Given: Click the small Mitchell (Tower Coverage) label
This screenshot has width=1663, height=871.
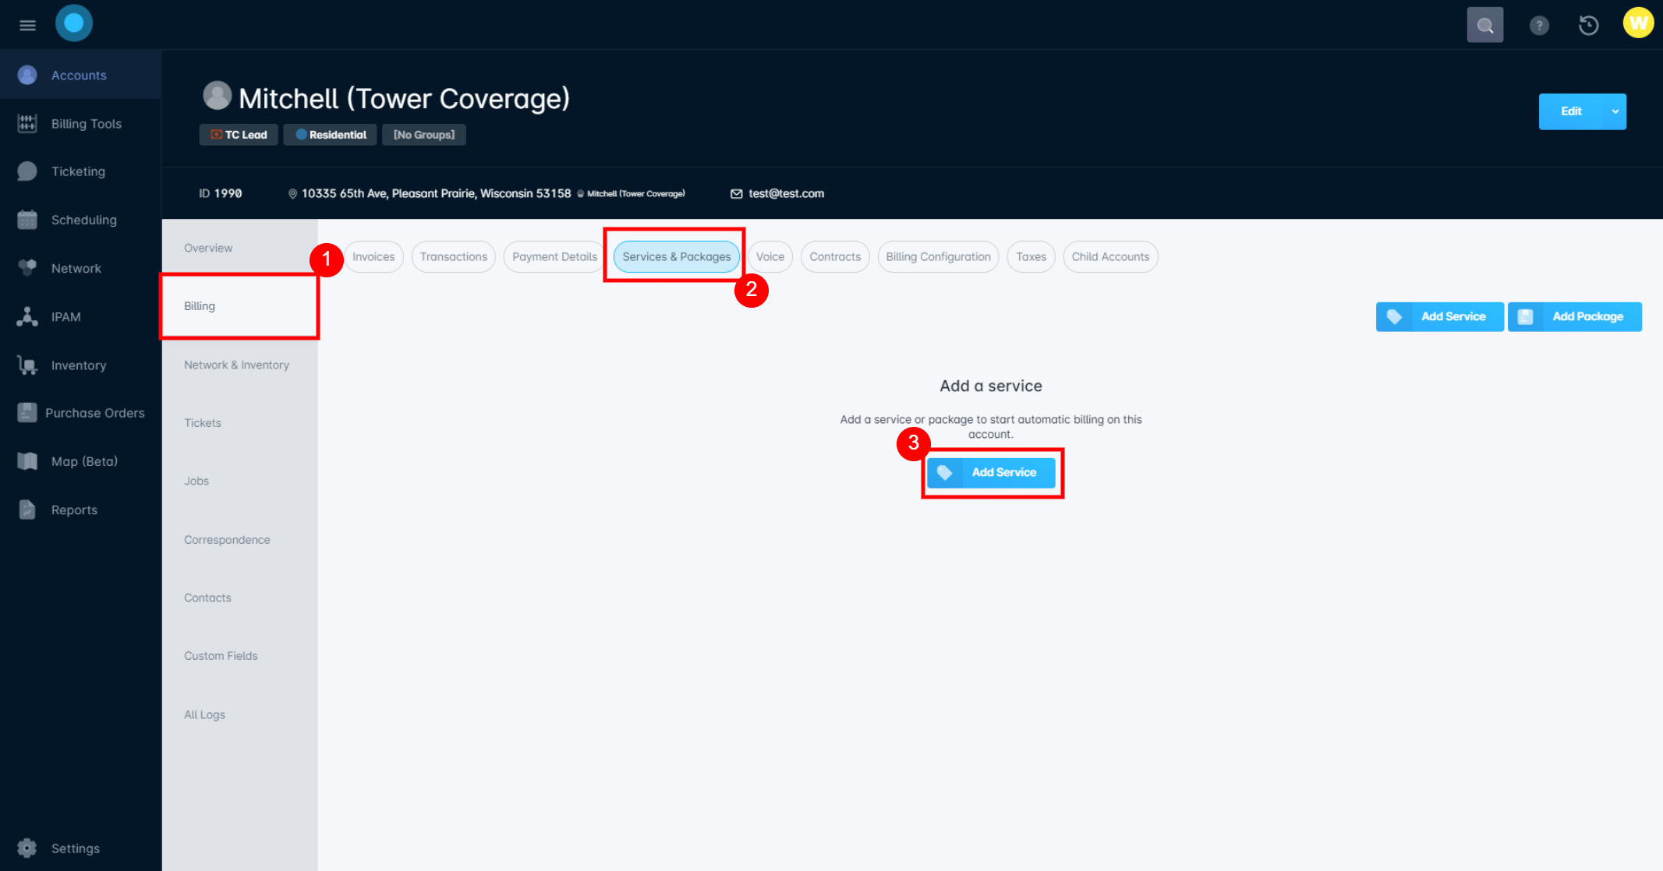Looking at the screenshot, I should 635,194.
